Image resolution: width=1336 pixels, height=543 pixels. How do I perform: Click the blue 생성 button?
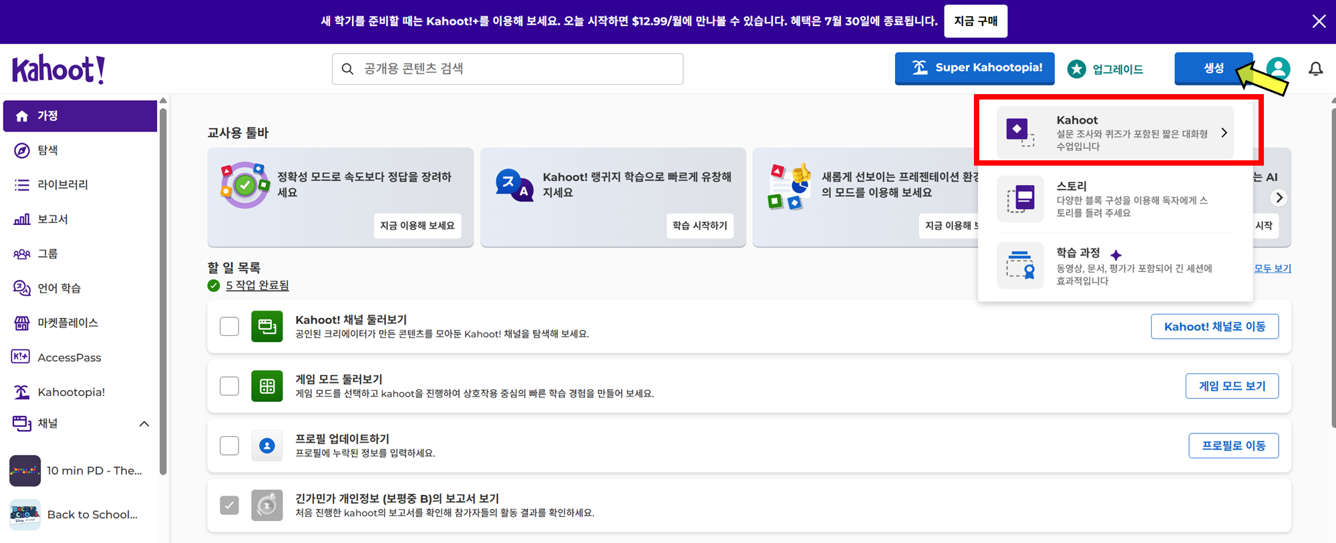coord(1213,68)
